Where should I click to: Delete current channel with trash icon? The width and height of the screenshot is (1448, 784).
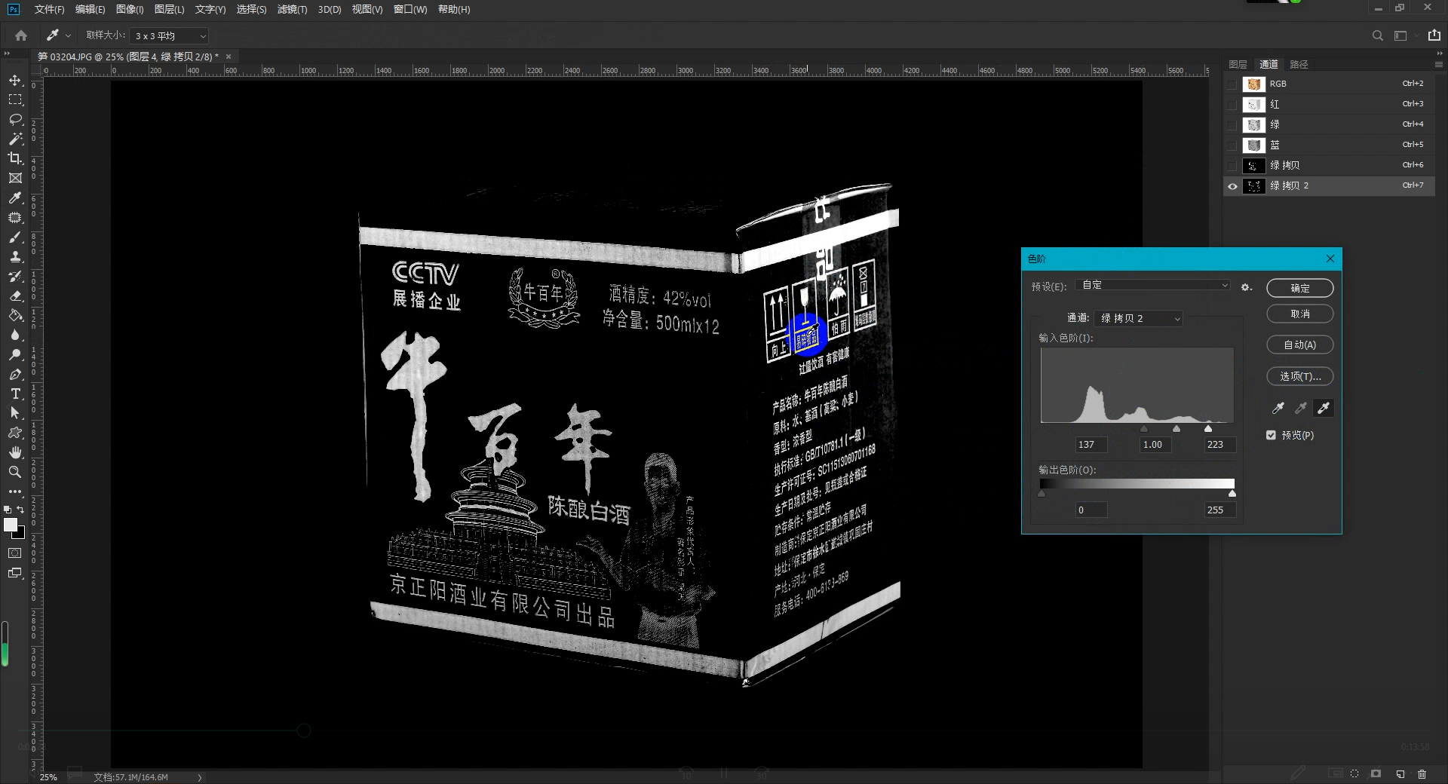[x=1422, y=773]
